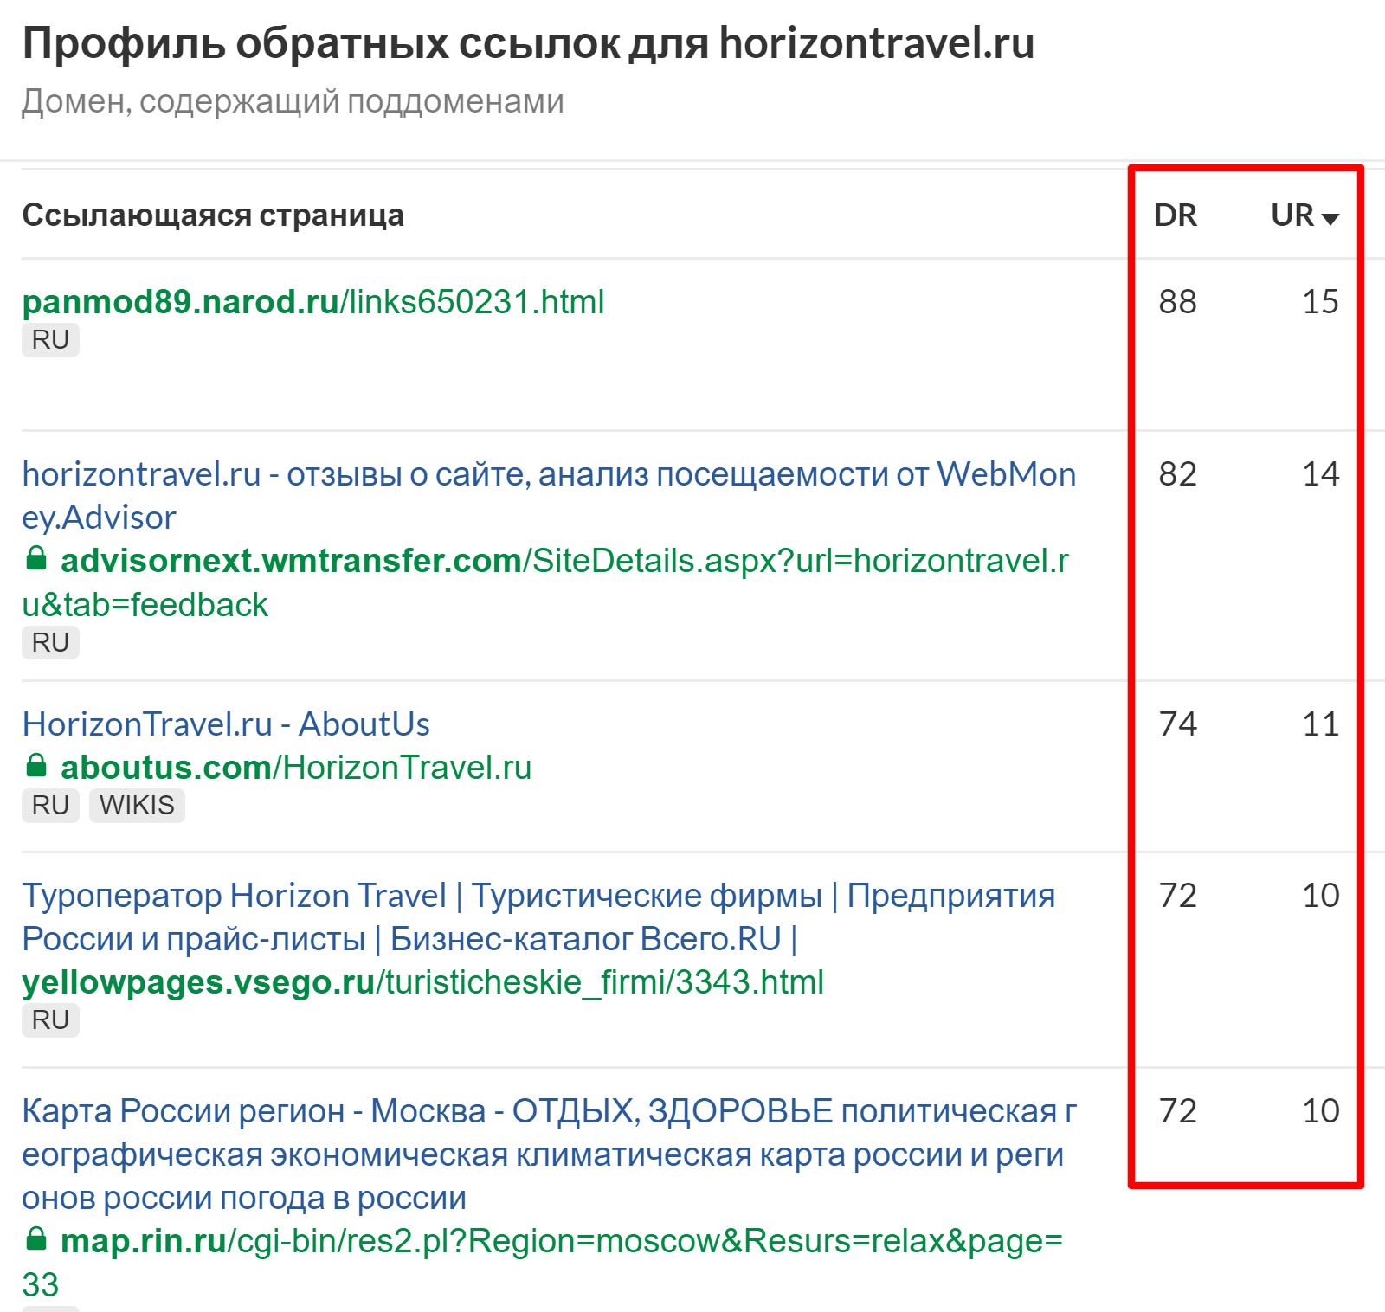Select DR value 74 in the aboutus.com row
This screenshot has width=1385, height=1312.
(1177, 724)
